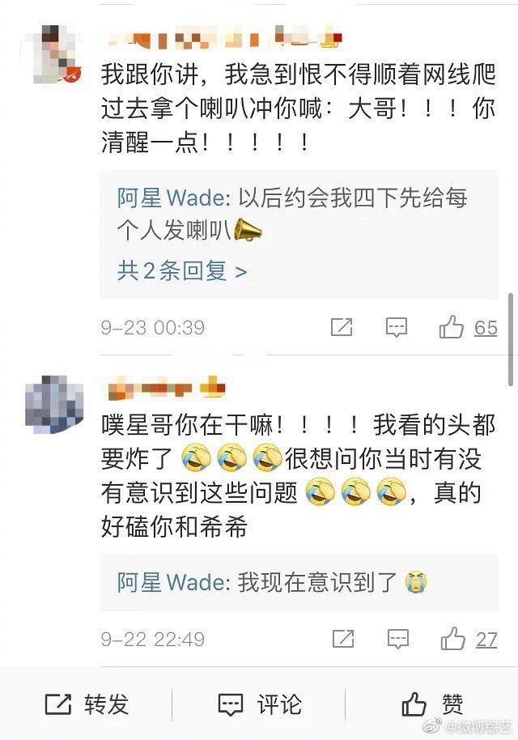Repost the 9-23 00:39 comment
This screenshot has height=740, width=518.
[342, 327]
